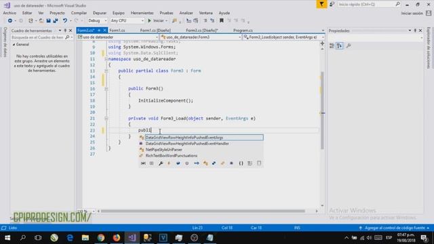Click the Properties panel wrench pages icon

pos(349,46)
